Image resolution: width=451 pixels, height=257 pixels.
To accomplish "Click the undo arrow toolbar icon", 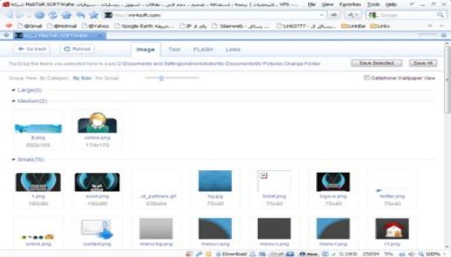I will (x=81, y=15).
